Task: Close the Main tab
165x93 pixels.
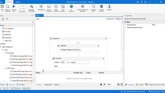Action: (x=42, y=16)
